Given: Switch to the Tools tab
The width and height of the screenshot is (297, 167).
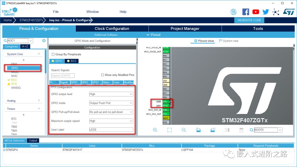Looking at the screenshot, I should pyautogui.click(x=258, y=29).
